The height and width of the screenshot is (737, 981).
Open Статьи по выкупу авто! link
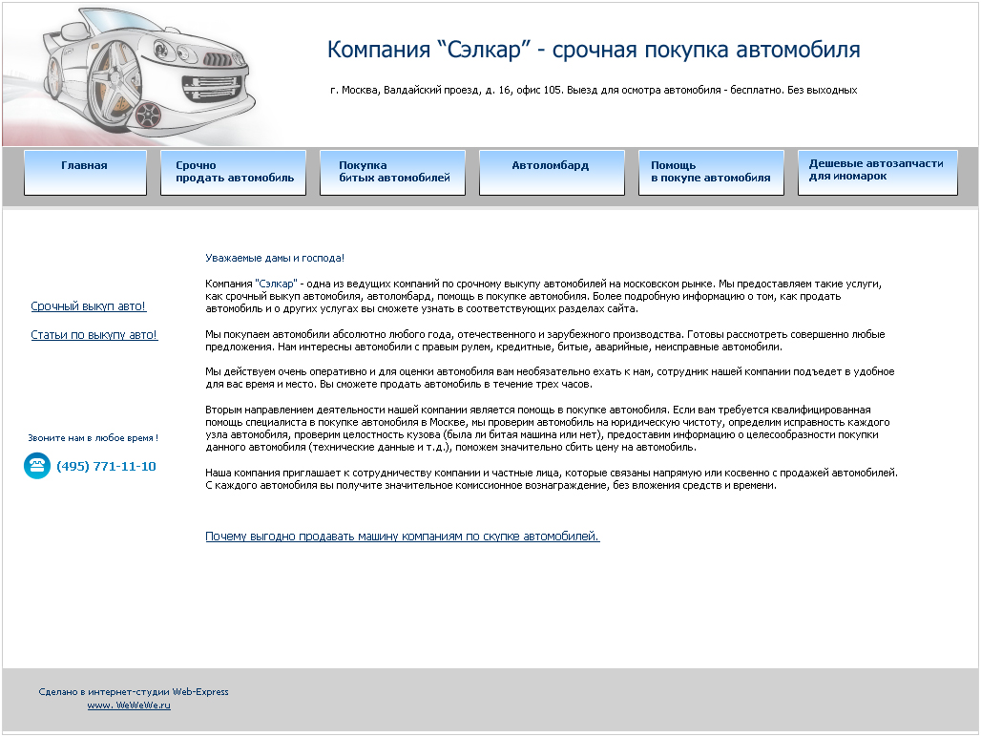pyautogui.click(x=95, y=336)
